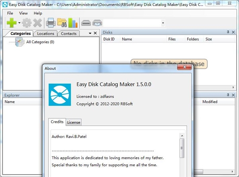Click the Author: Ravi.B.Patel text

point(69,137)
